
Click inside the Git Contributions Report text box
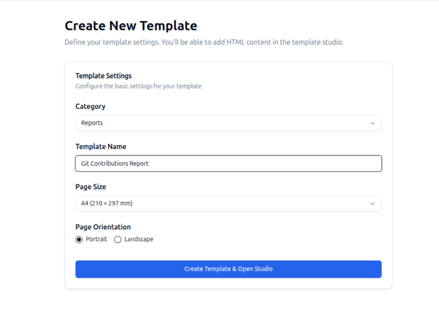pyautogui.click(x=228, y=163)
